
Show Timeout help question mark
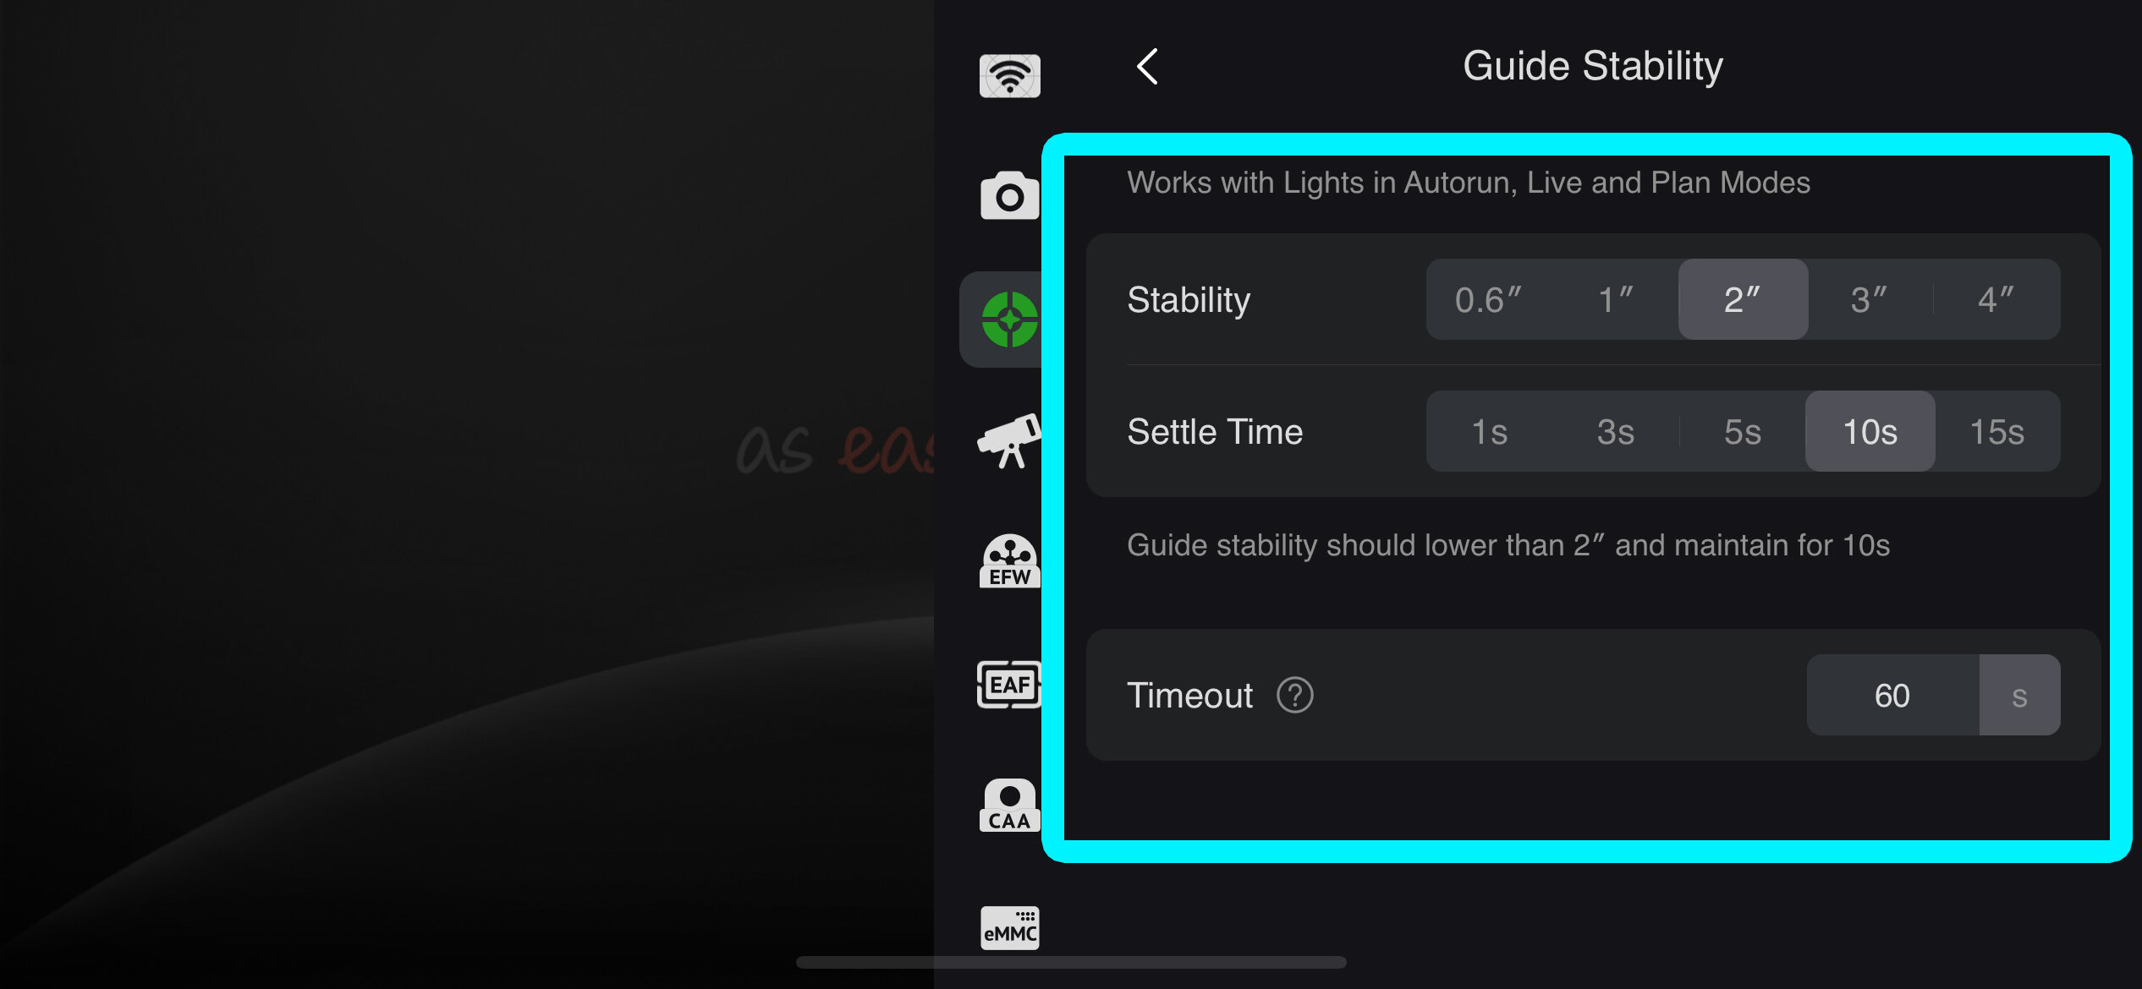[1294, 696]
